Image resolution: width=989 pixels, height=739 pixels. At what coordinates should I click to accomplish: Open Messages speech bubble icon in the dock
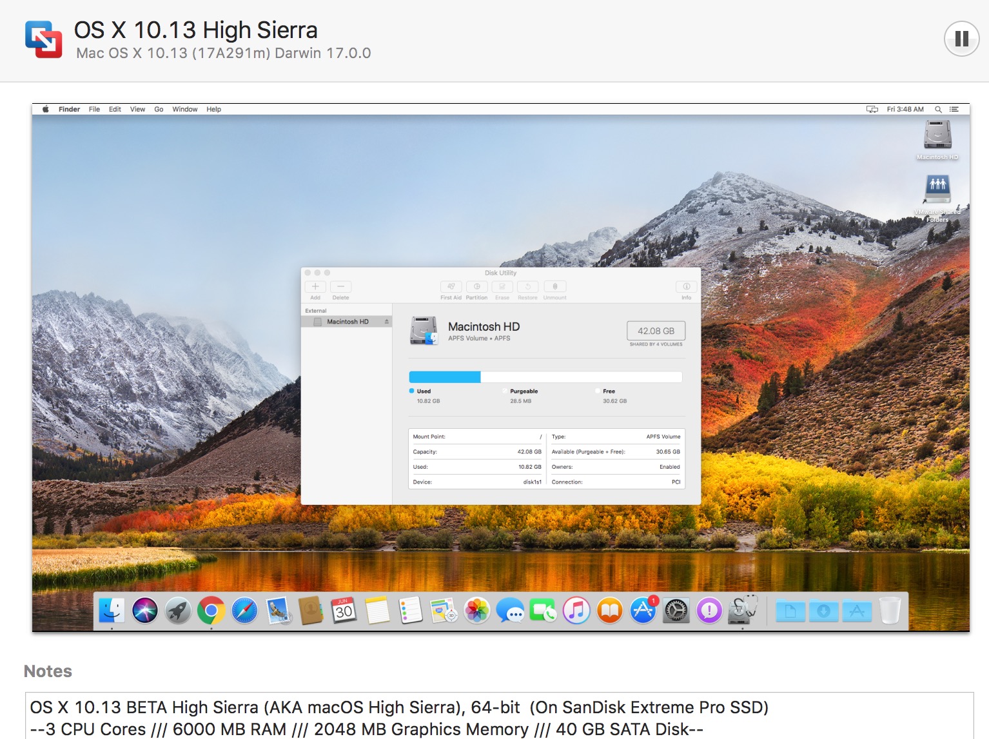tap(510, 609)
